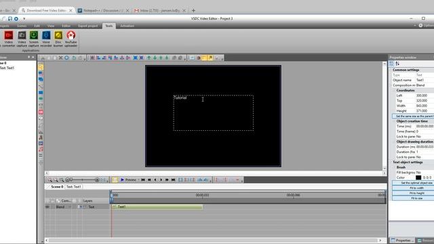The image size is (434, 244).
Task: Click Set the same size as the parent button
Action: tap(413, 116)
